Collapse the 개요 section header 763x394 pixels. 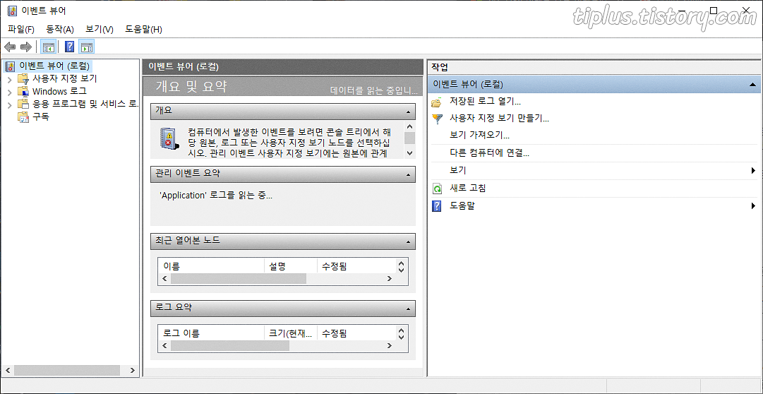tap(408, 112)
